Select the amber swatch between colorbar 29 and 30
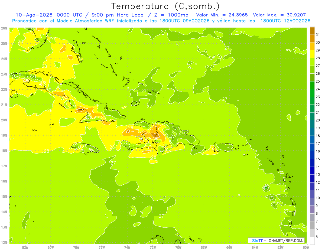This screenshot has height=251, width=325. (312, 46)
